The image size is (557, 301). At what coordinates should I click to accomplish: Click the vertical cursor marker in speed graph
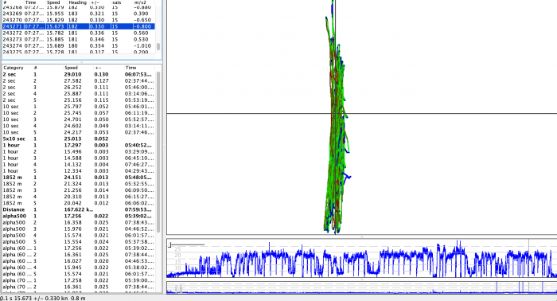[528, 258]
